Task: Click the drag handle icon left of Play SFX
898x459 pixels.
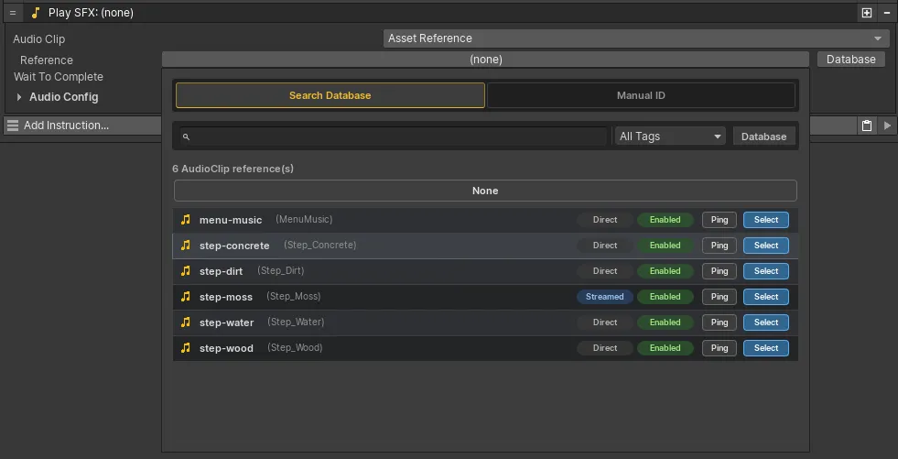Action: [13, 13]
